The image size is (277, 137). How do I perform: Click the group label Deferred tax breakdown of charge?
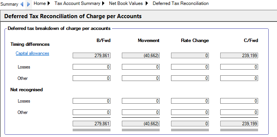59,28
